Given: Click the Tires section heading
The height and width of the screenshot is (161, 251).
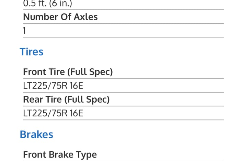Looking at the screenshot, I should coord(32,52).
